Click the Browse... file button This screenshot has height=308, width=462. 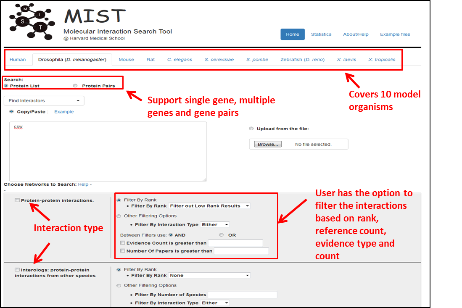tap(268, 145)
